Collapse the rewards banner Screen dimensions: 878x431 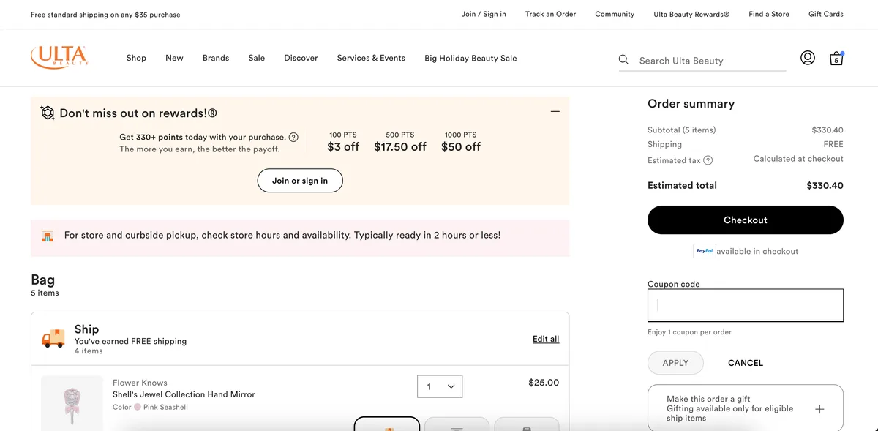(555, 112)
